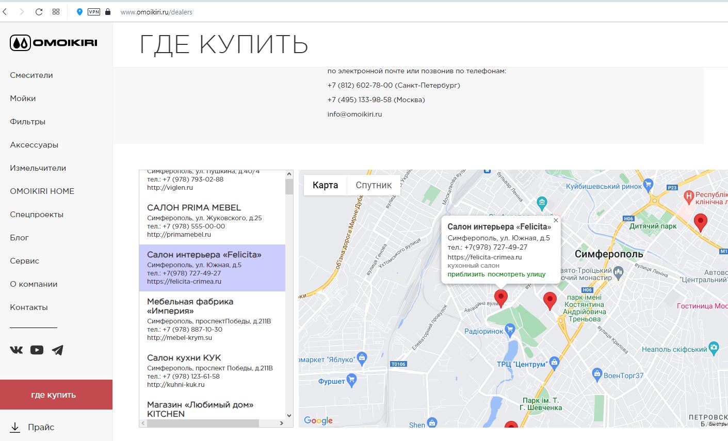Open the Фильтры menu item
Viewport: 728px width, 441px height.
point(28,122)
